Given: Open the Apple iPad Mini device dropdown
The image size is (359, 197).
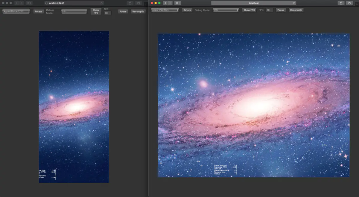Looking at the screenshot, I should pyautogui.click(x=165, y=10).
